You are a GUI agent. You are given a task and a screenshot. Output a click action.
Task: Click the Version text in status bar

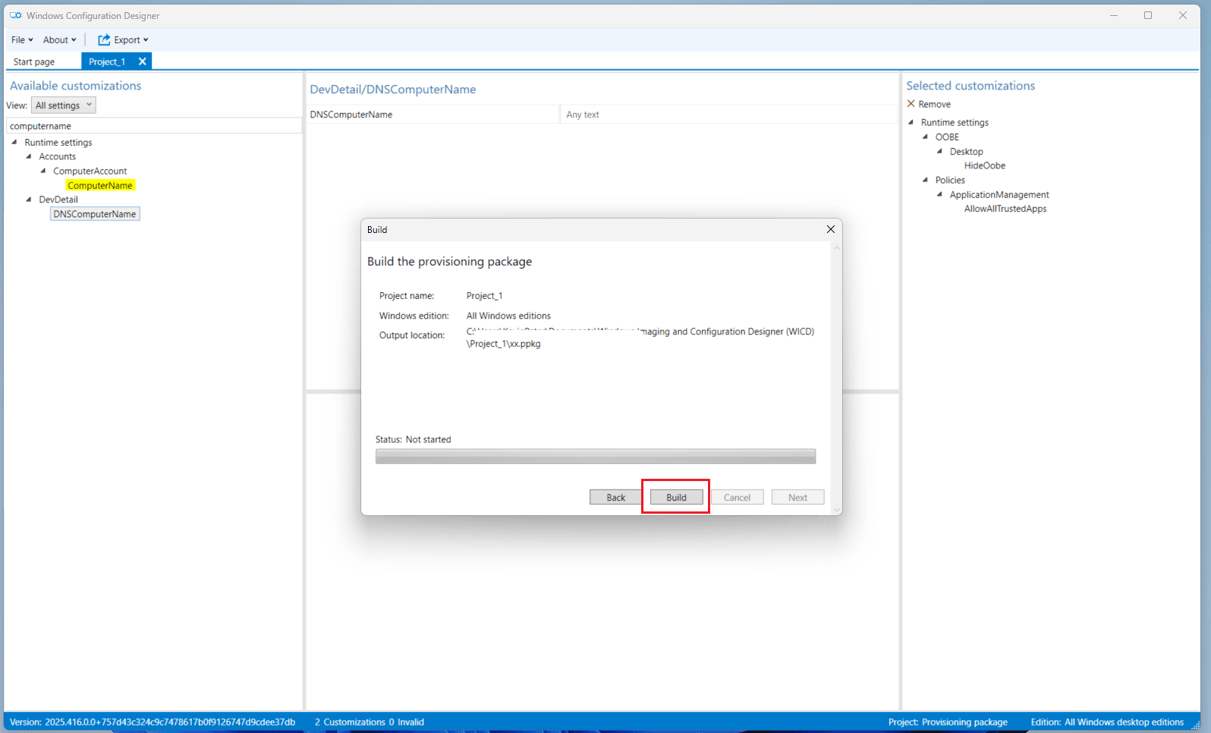pos(153,722)
